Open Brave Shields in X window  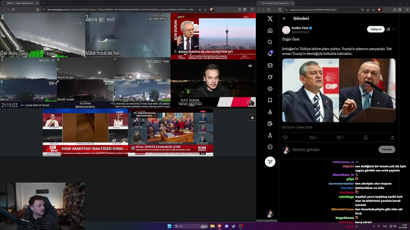(379, 10)
